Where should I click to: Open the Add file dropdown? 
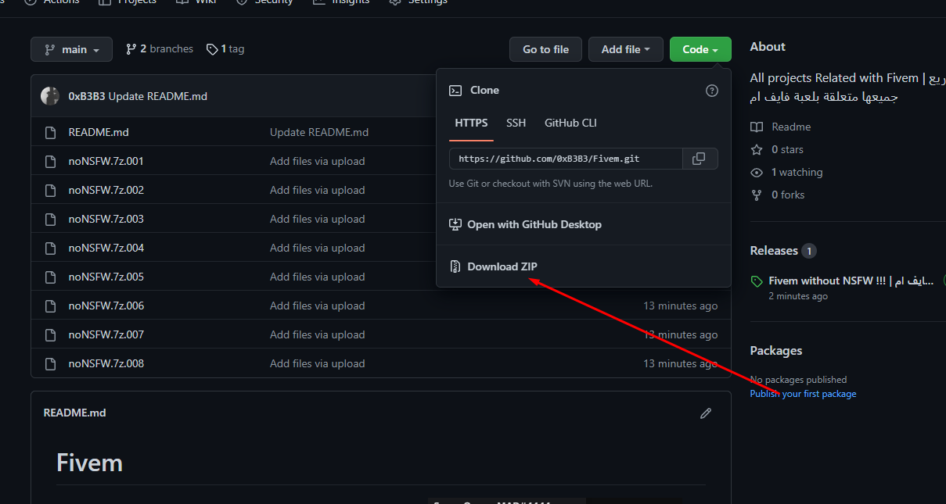click(625, 49)
